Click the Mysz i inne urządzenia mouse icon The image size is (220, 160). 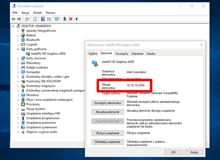pos(23,100)
